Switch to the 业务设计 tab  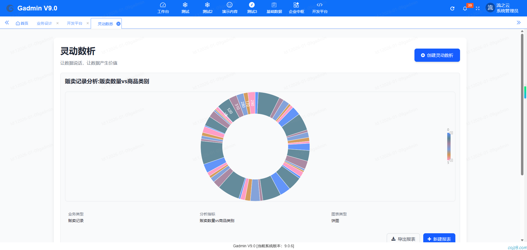click(44, 23)
